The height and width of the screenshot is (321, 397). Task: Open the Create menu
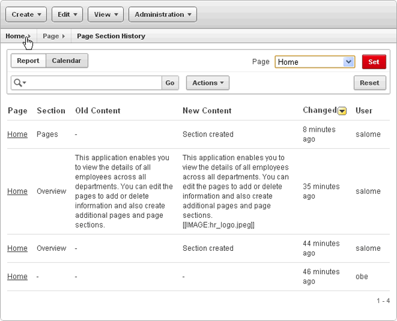click(x=26, y=14)
